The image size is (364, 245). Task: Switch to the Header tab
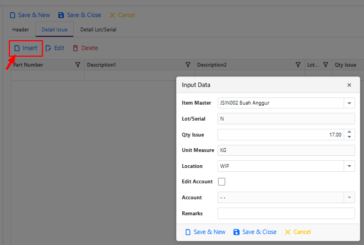[x=20, y=30]
